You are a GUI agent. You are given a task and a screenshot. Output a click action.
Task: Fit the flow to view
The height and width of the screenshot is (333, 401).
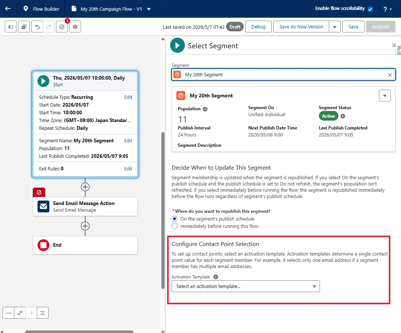point(20,313)
